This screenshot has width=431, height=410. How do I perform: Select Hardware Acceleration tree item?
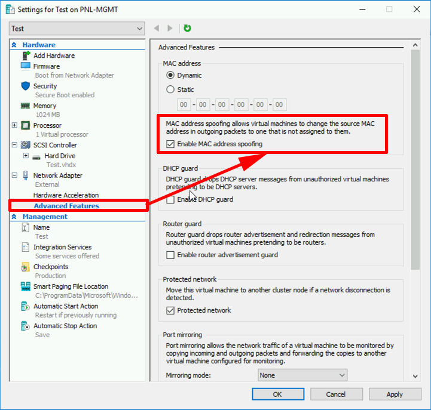[x=66, y=195]
